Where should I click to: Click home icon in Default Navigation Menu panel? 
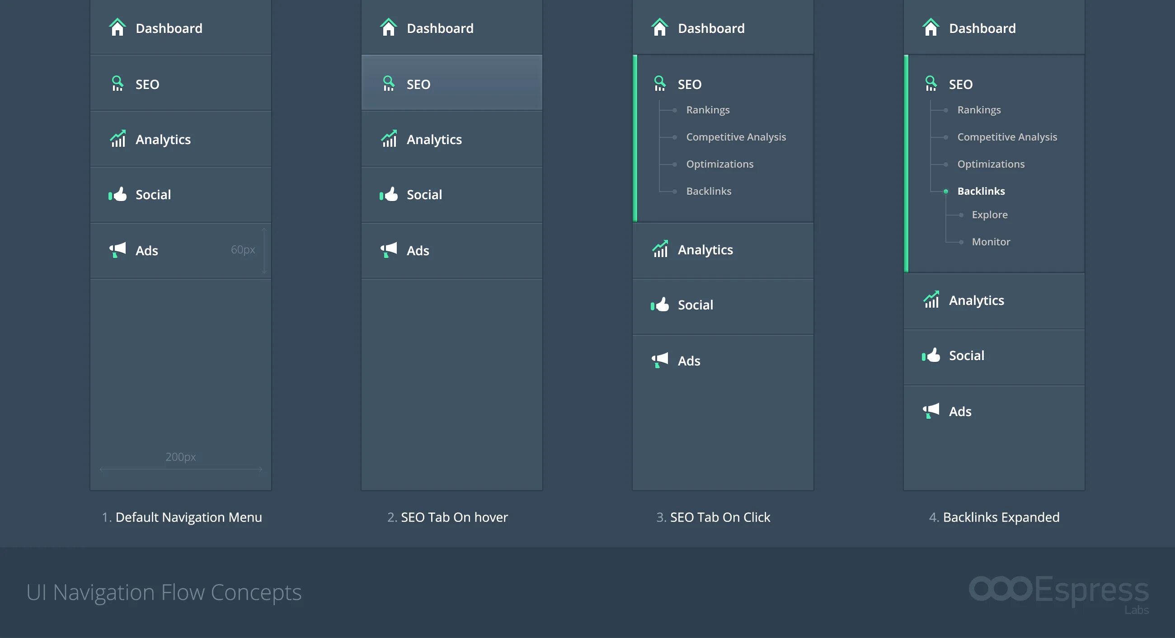(x=117, y=28)
